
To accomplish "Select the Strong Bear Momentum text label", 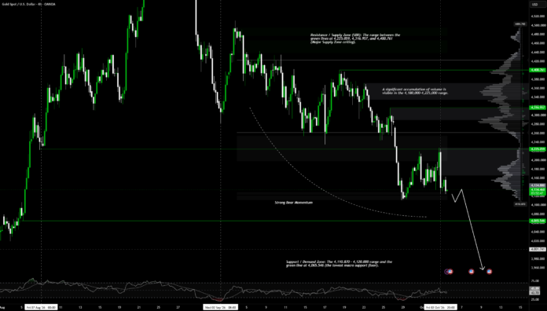I will point(294,202).
